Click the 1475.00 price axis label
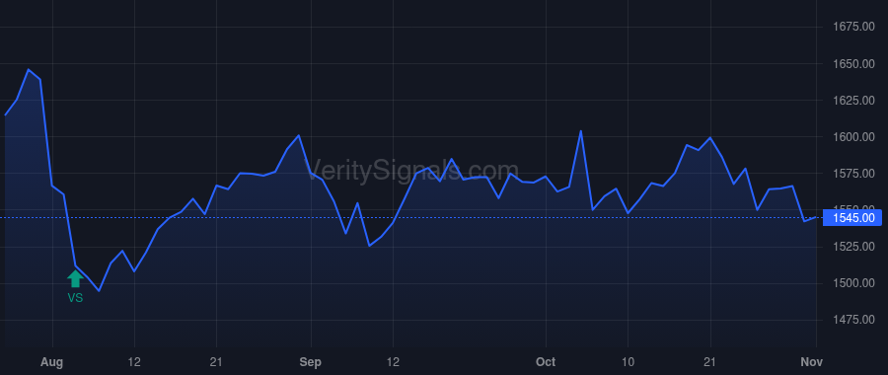The image size is (888, 375). pyautogui.click(x=854, y=320)
